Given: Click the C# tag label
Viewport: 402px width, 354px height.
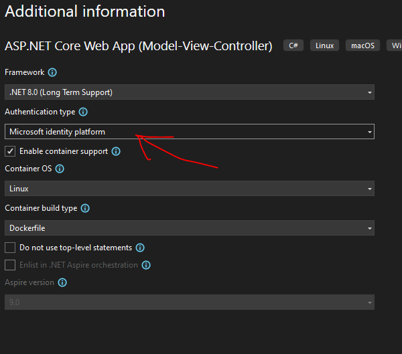Looking at the screenshot, I should (x=293, y=46).
